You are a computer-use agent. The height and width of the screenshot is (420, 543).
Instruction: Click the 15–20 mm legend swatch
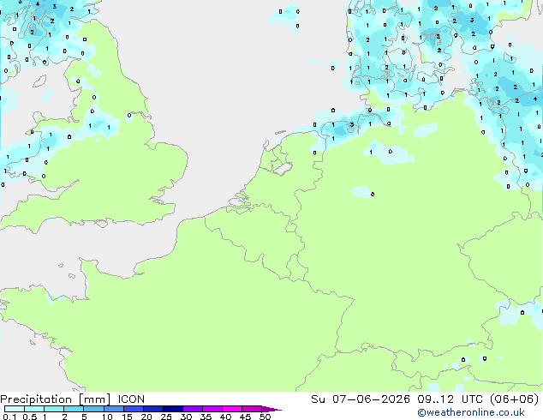[x=133, y=409]
